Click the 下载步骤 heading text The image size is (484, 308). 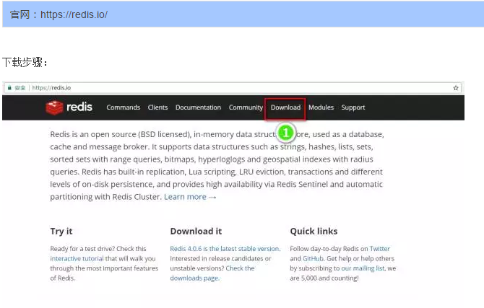[25, 62]
